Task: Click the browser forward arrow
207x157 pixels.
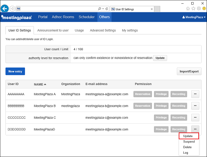Action: (12, 9)
